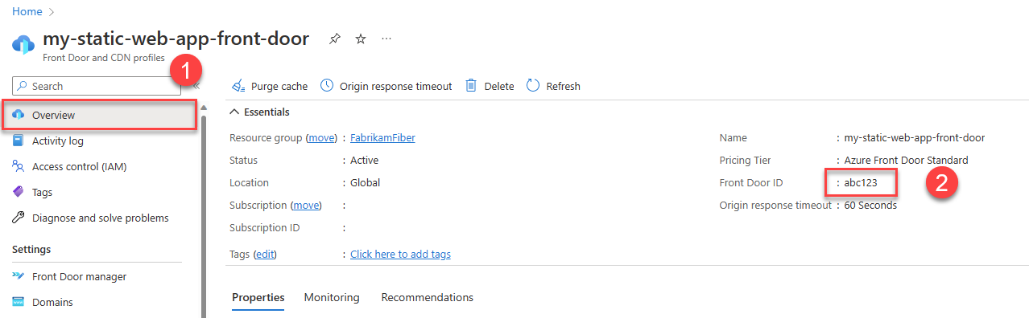Click the sidebar Search input field
Image resolution: width=1029 pixels, height=318 pixels.
[97, 86]
